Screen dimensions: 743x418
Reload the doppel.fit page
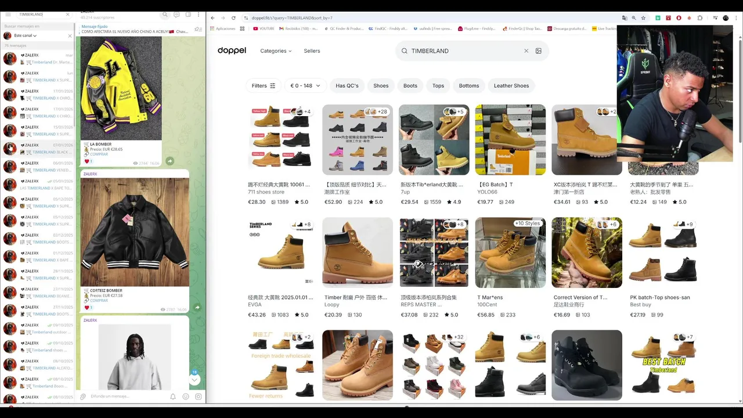pyautogui.click(x=233, y=18)
